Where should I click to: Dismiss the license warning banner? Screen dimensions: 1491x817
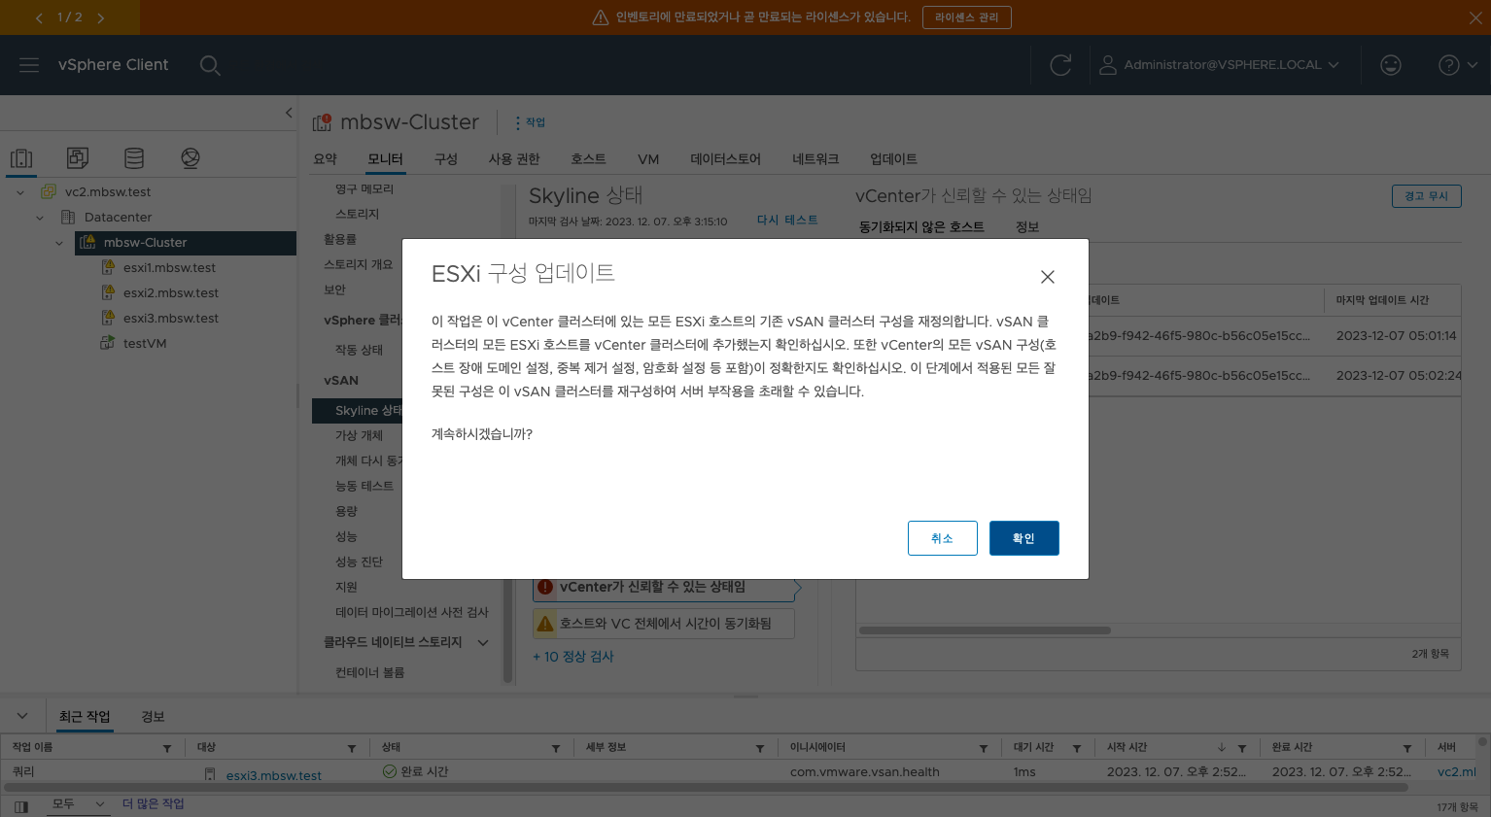(1475, 17)
